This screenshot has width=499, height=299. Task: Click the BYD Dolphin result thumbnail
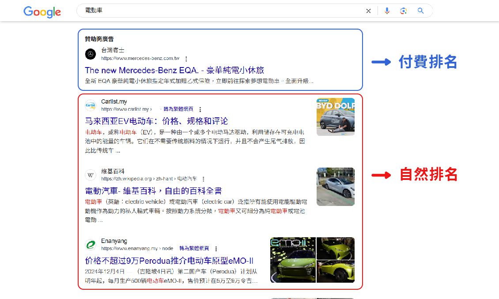coord(335,117)
